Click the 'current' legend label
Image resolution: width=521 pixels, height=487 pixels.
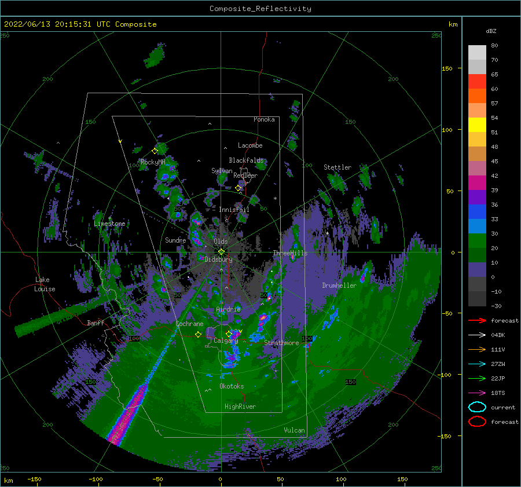pyautogui.click(x=503, y=408)
